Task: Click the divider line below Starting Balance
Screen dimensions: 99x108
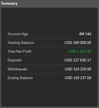Action: coord(49,47)
